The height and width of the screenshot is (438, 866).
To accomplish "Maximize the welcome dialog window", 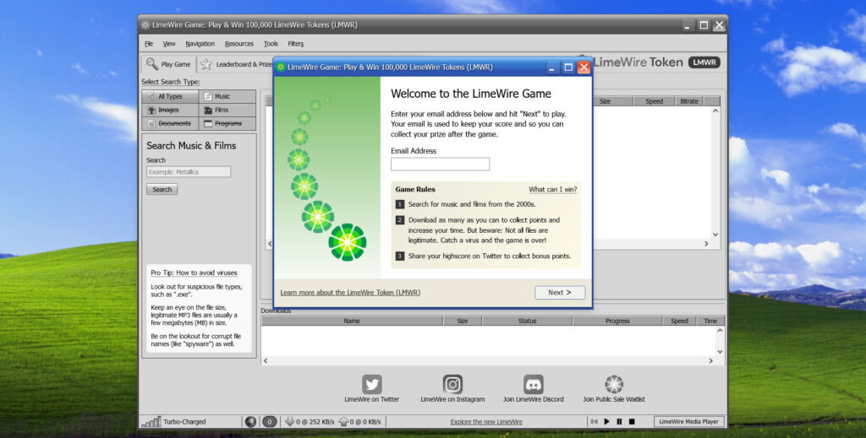I will 568,68.
